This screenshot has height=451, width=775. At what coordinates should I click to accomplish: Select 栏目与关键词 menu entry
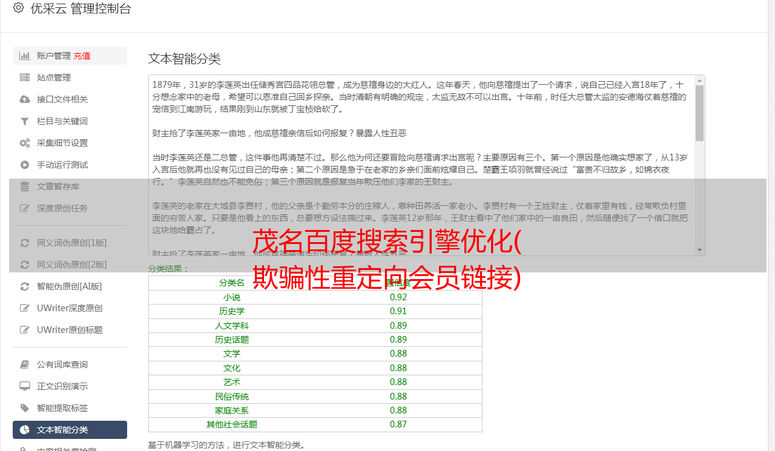click(70, 121)
